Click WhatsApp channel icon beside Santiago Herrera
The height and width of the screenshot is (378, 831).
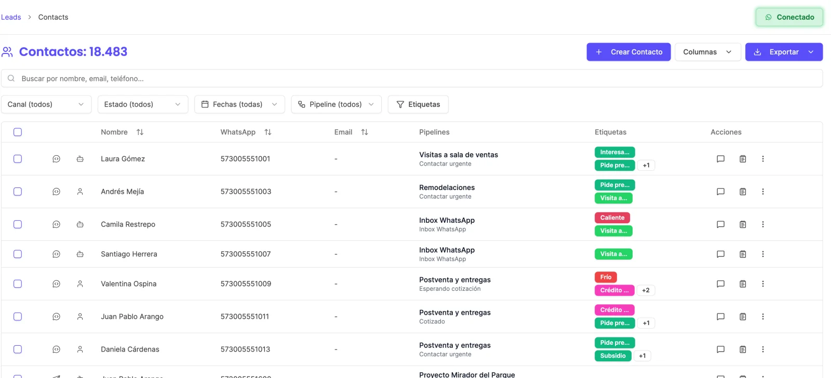tap(56, 254)
